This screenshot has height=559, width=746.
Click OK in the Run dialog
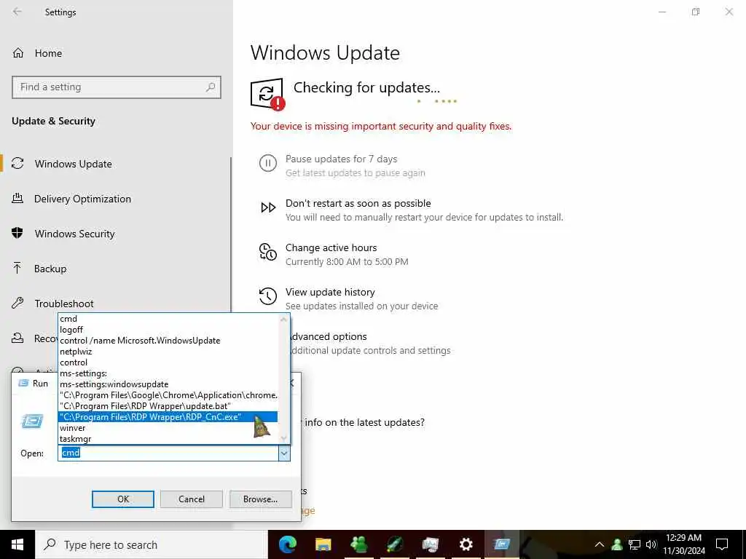coord(122,499)
